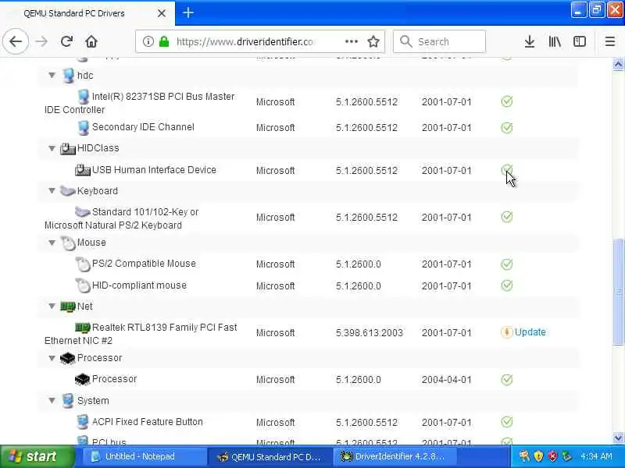625x468 pixels.
Task: Switch to QEMU Standard PC D... taskbar button
Action: [x=270, y=456]
